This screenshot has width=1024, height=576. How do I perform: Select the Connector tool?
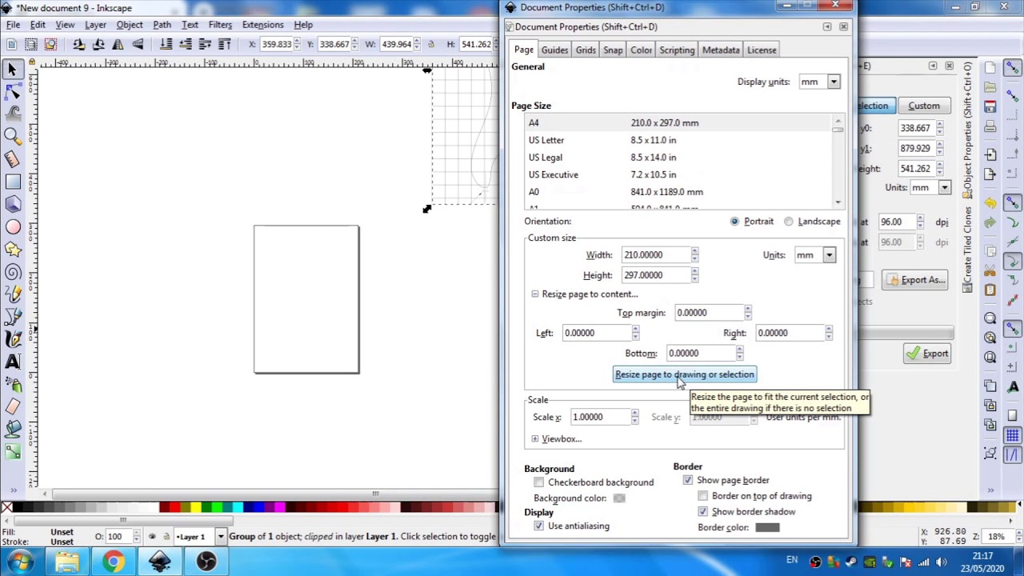point(12,452)
